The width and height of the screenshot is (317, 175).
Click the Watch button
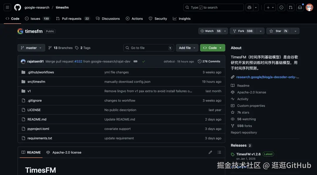coord(210,31)
